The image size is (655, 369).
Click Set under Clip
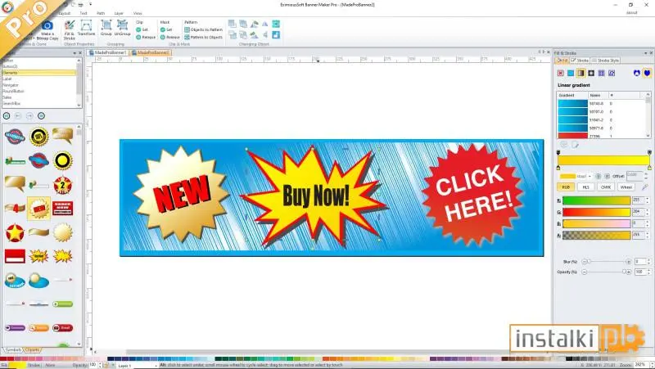pyautogui.click(x=142, y=29)
